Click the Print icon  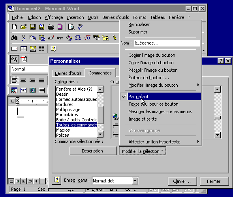[51, 27]
